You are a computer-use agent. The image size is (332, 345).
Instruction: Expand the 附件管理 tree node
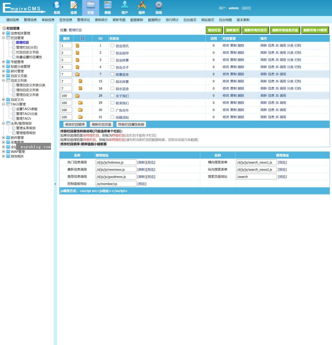click(3, 138)
